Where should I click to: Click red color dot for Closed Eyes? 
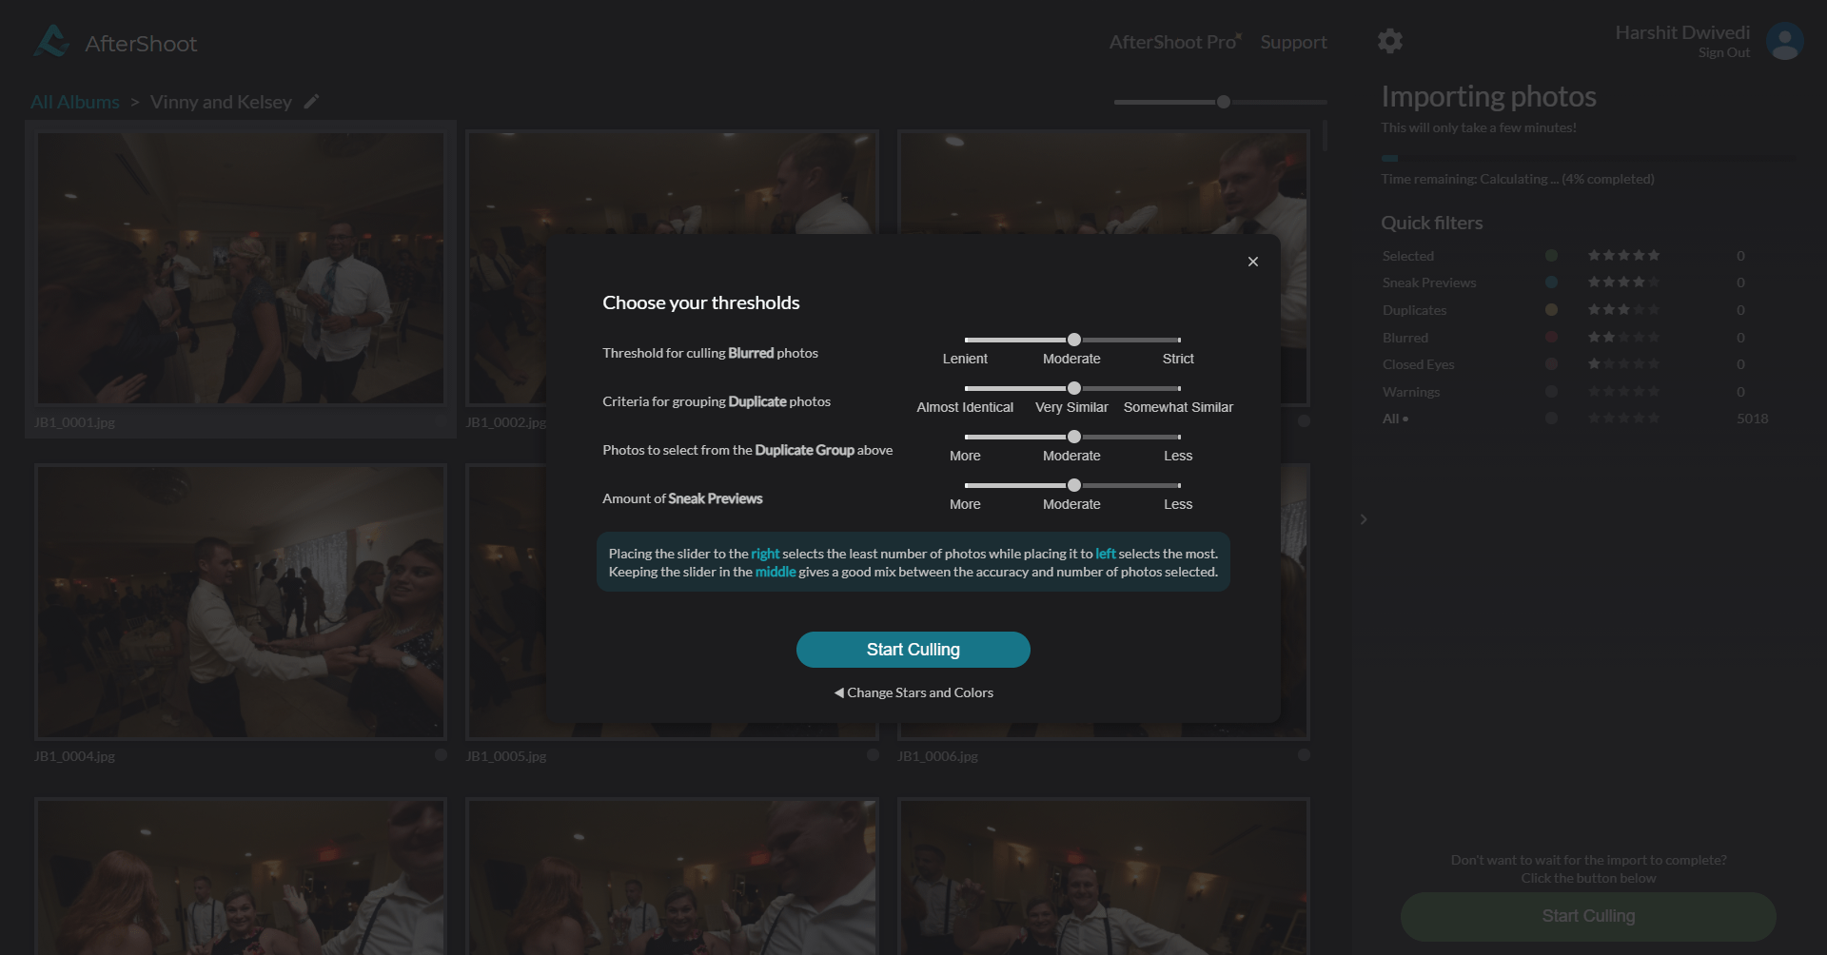coord(1551,363)
